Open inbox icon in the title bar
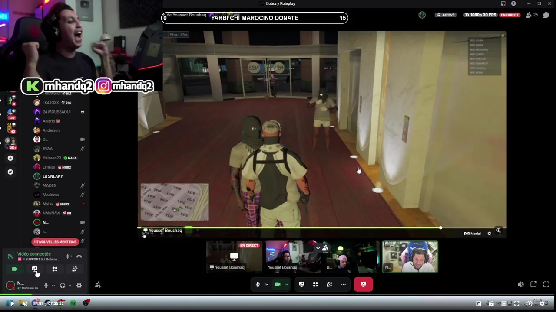 (503, 3)
